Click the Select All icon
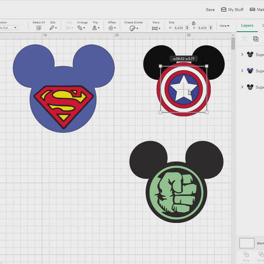This screenshot has height=264, width=264. click(38, 28)
